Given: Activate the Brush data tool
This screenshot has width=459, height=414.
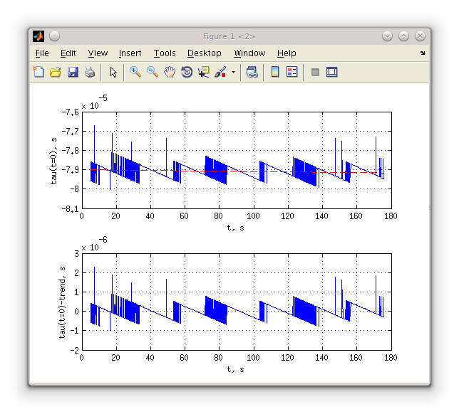Looking at the screenshot, I should [220, 72].
